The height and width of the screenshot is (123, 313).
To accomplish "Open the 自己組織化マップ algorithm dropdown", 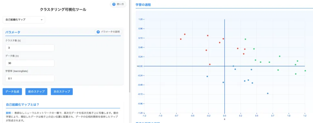I will click(x=24, y=20).
